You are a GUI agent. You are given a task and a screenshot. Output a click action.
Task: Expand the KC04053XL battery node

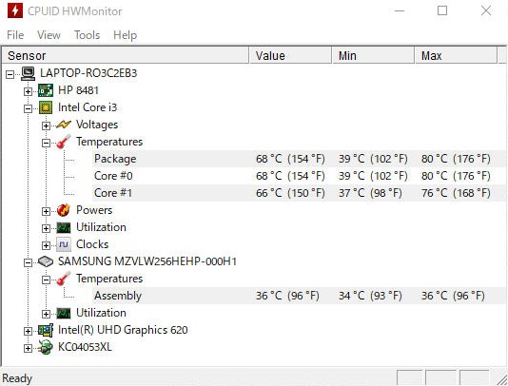28,348
